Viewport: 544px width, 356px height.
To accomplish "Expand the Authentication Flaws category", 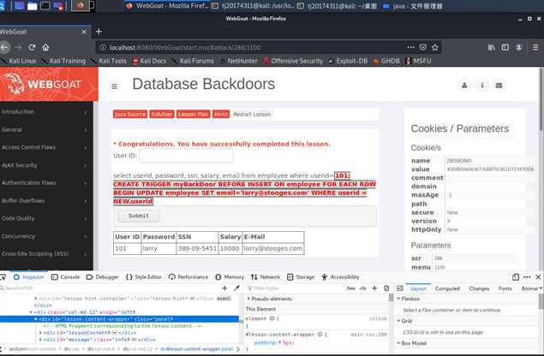I will (x=45, y=182).
